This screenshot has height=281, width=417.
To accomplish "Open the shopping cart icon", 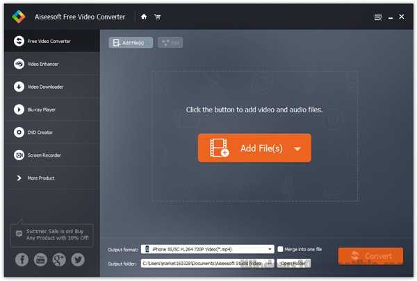I will coord(157,17).
